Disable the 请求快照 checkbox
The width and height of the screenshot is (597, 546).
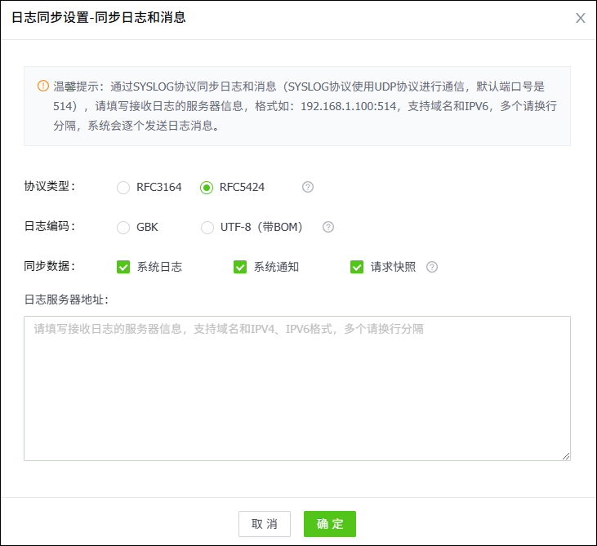[357, 267]
